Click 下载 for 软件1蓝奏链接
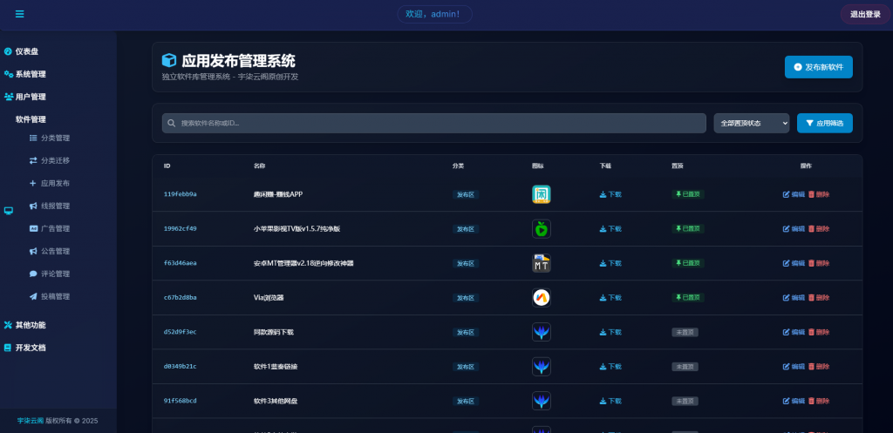Image resolution: width=893 pixels, height=433 pixels. (610, 367)
